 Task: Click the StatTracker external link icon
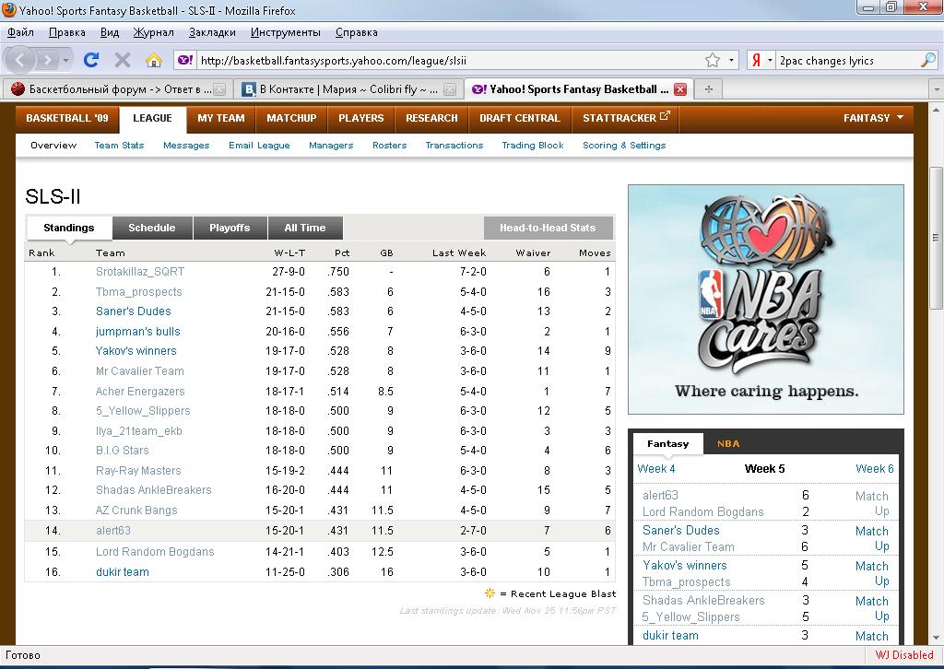[665, 116]
